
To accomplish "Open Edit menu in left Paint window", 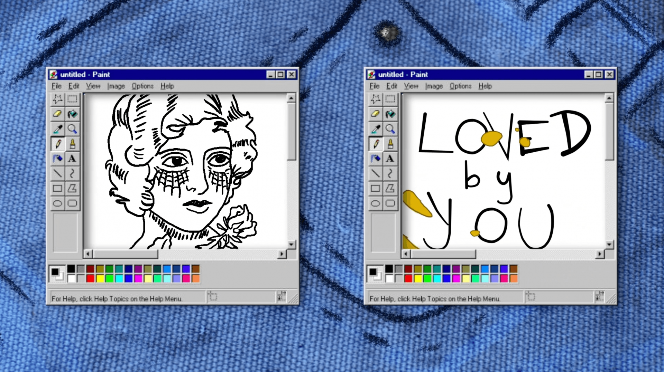I will [x=74, y=86].
